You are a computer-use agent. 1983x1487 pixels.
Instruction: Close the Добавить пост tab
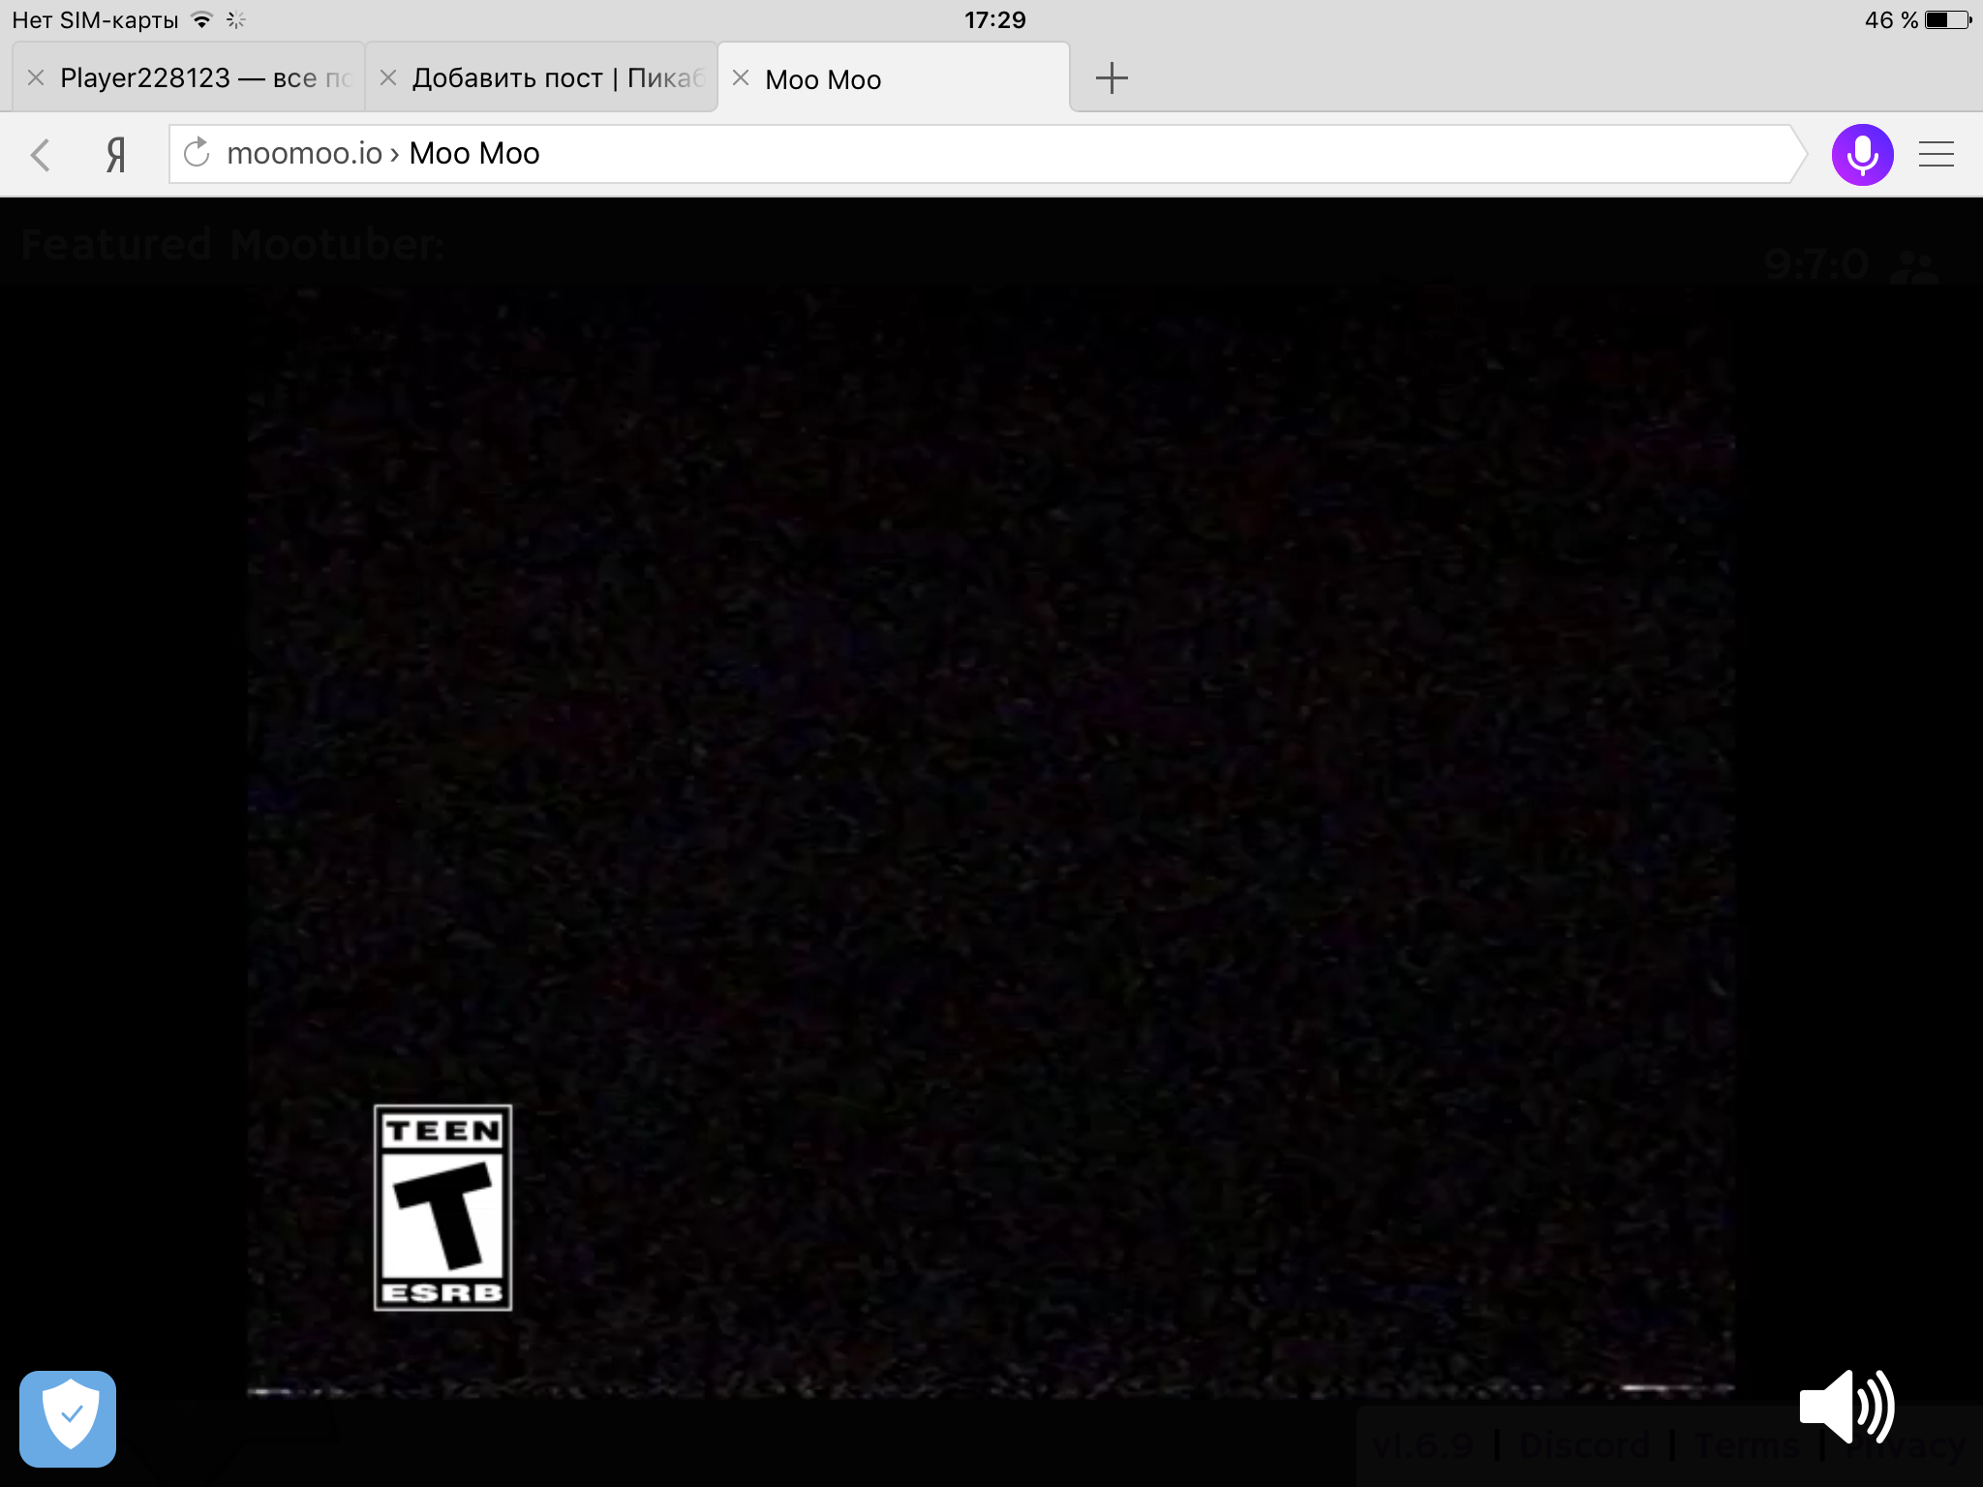(x=388, y=78)
